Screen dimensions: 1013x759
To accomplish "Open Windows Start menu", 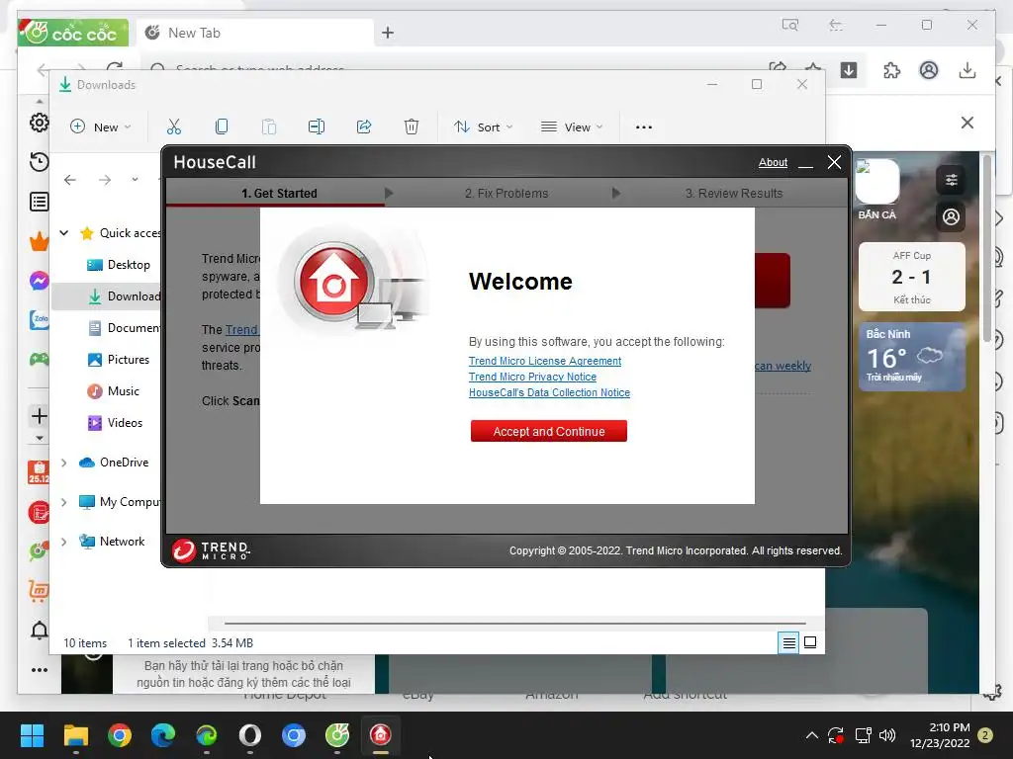I will pyautogui.click(x=32, y=735).
